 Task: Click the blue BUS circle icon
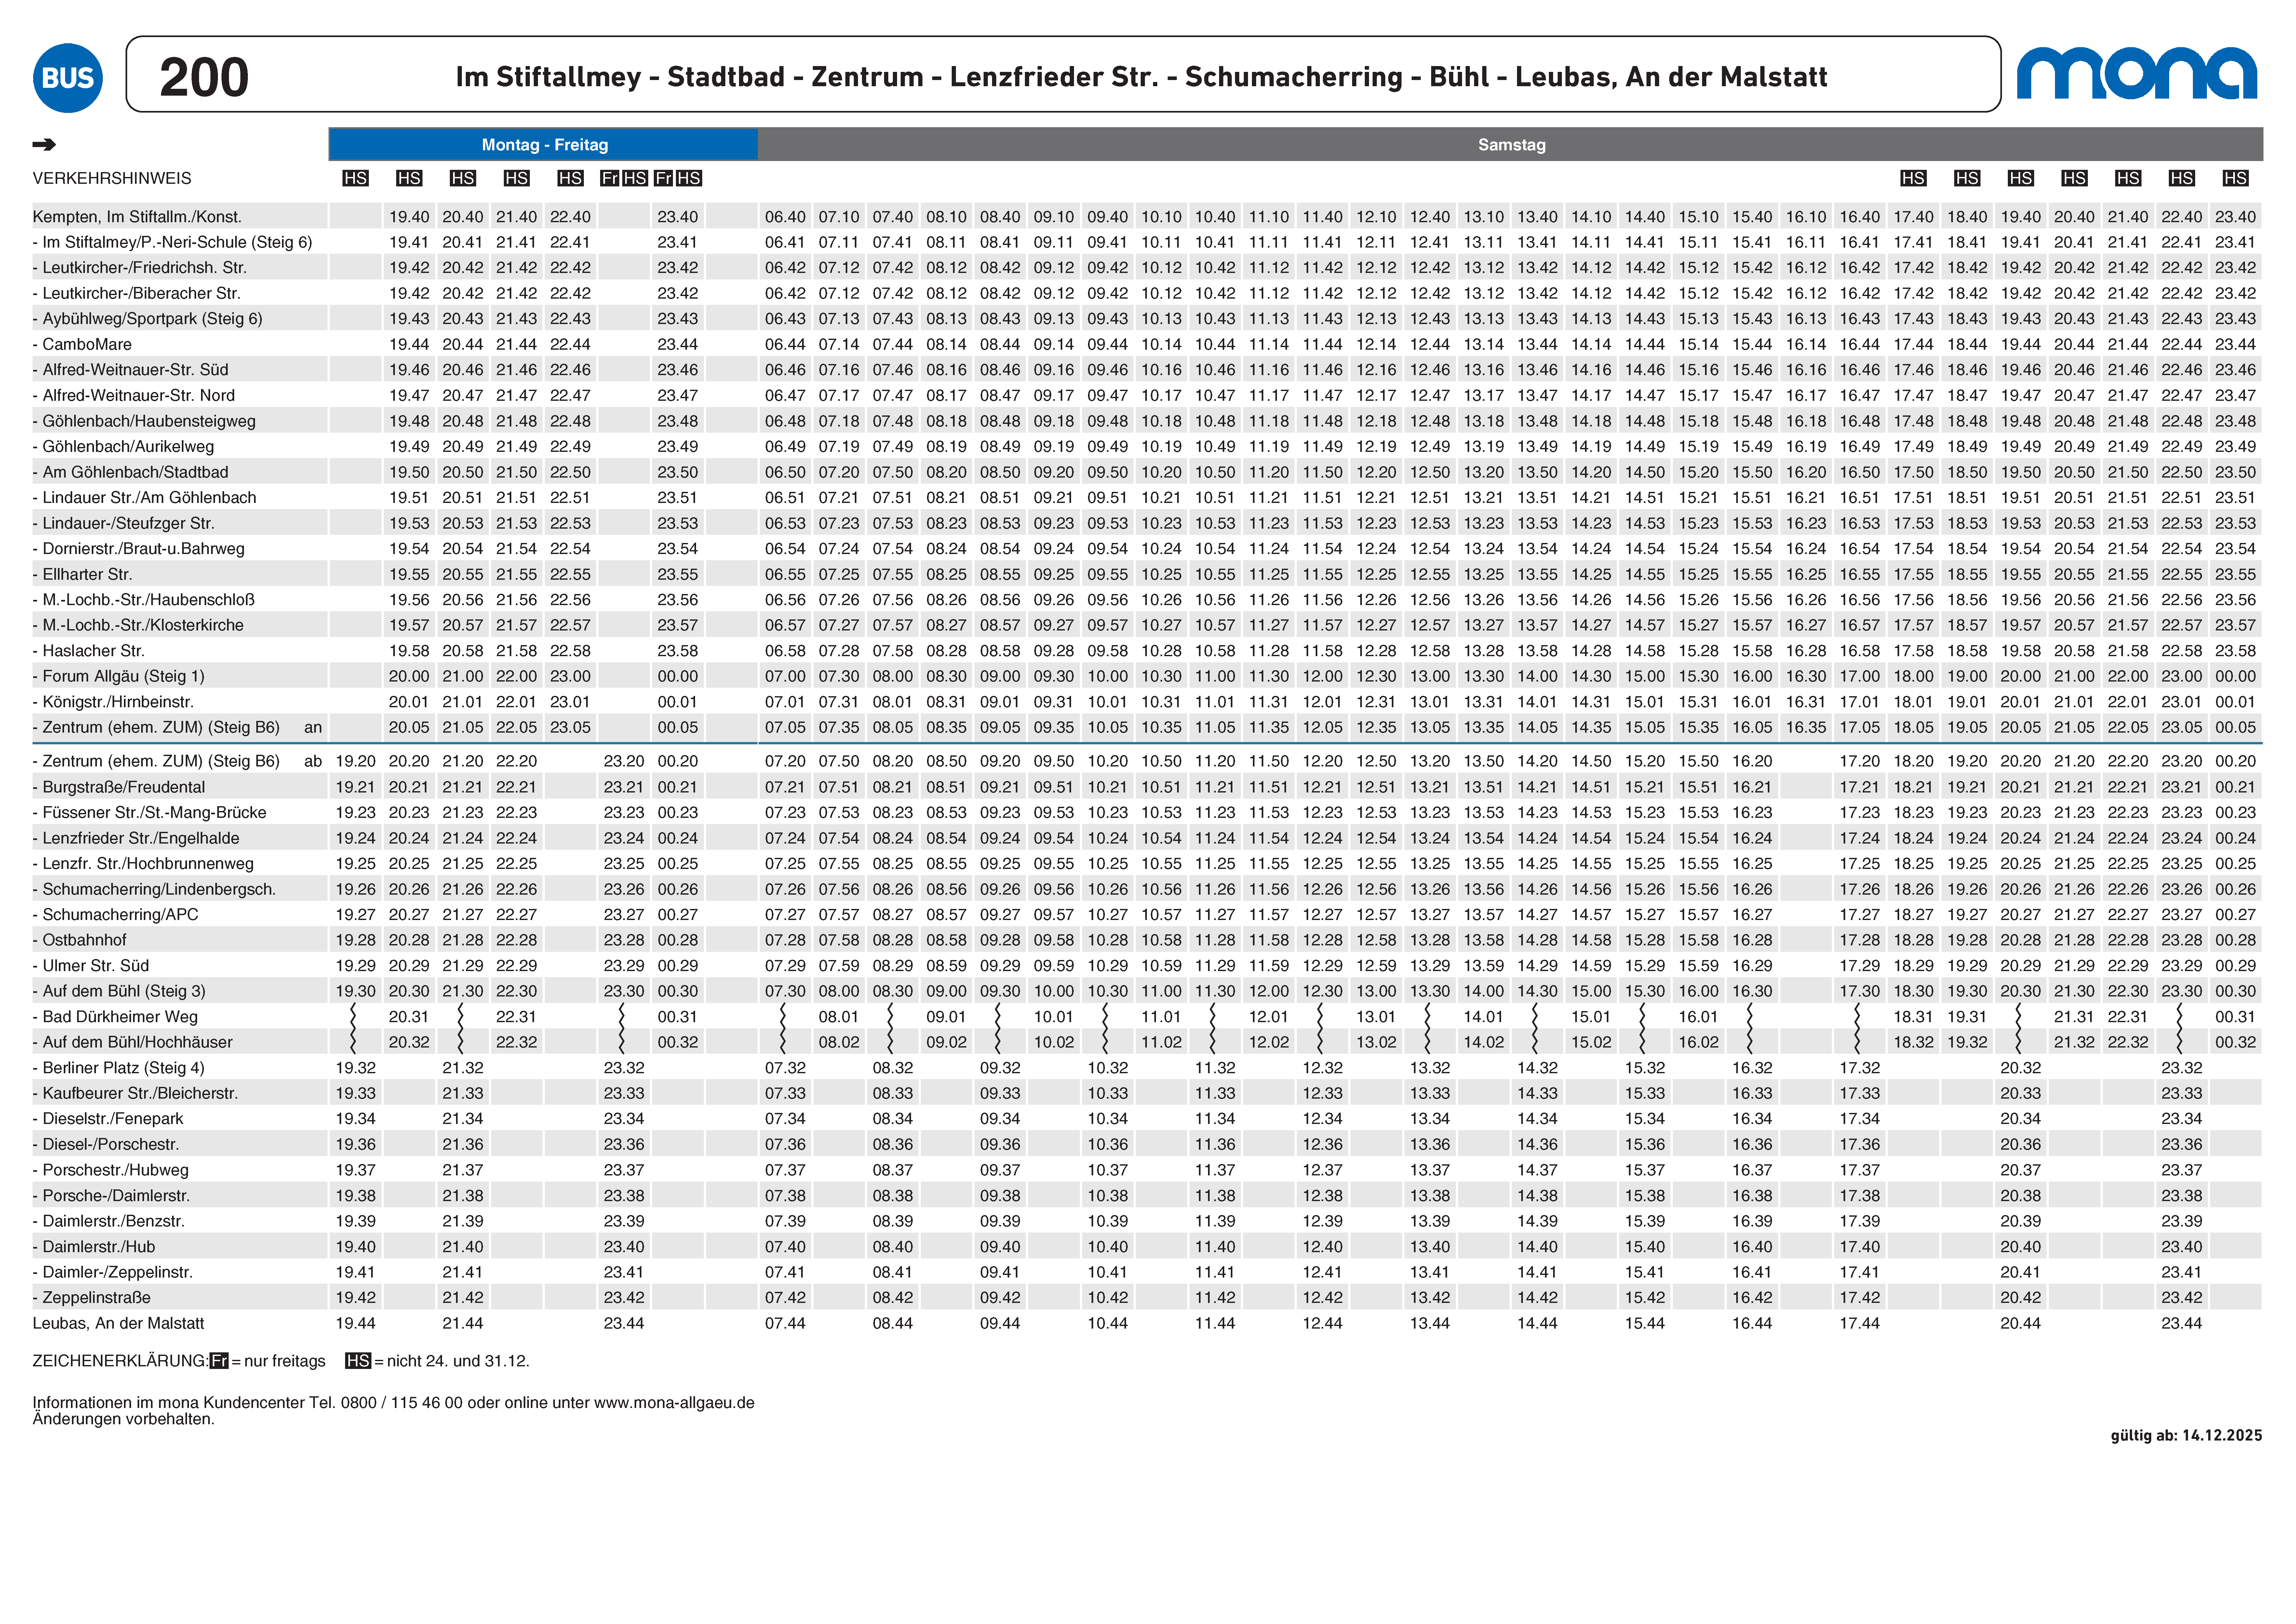(68, 78)
